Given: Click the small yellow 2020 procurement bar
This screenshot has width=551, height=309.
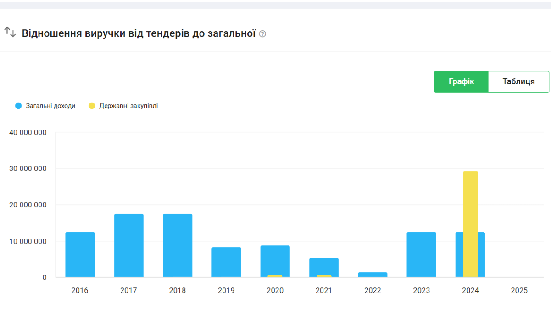Looking at the screenshot, I should [x=275, y=276].
